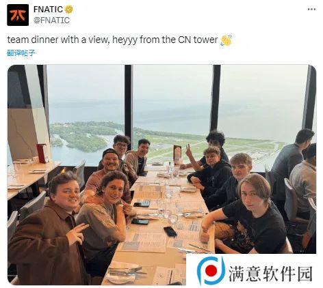Open the FNATIC orange logo profile avatar
This screenshot has width=323, height=288.
coord(18,15)
